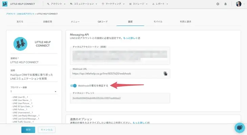Open Messaging API もっと詳しく link

click(x=132, y=38)
